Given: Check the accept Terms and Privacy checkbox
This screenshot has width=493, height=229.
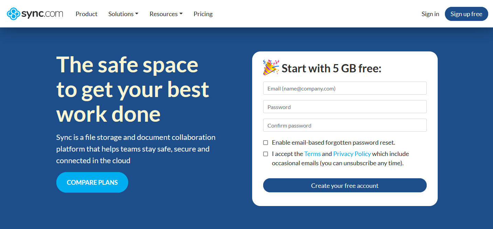Looking at the screenshot, I should point(266,154).
